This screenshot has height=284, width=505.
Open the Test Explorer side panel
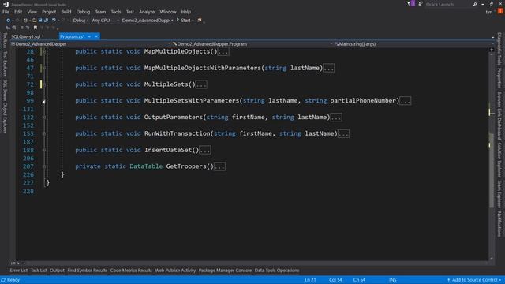5,65
